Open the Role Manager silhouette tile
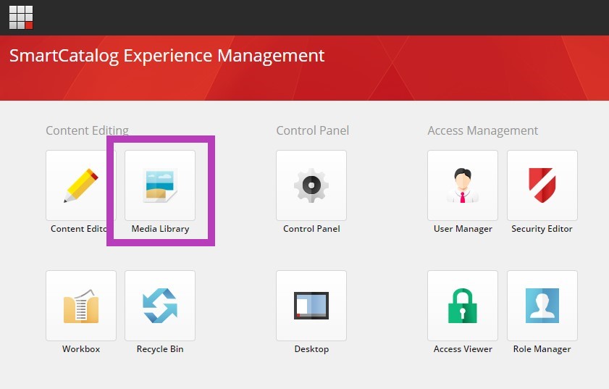The width and height of the screenshot is (609, 389). 542,306
